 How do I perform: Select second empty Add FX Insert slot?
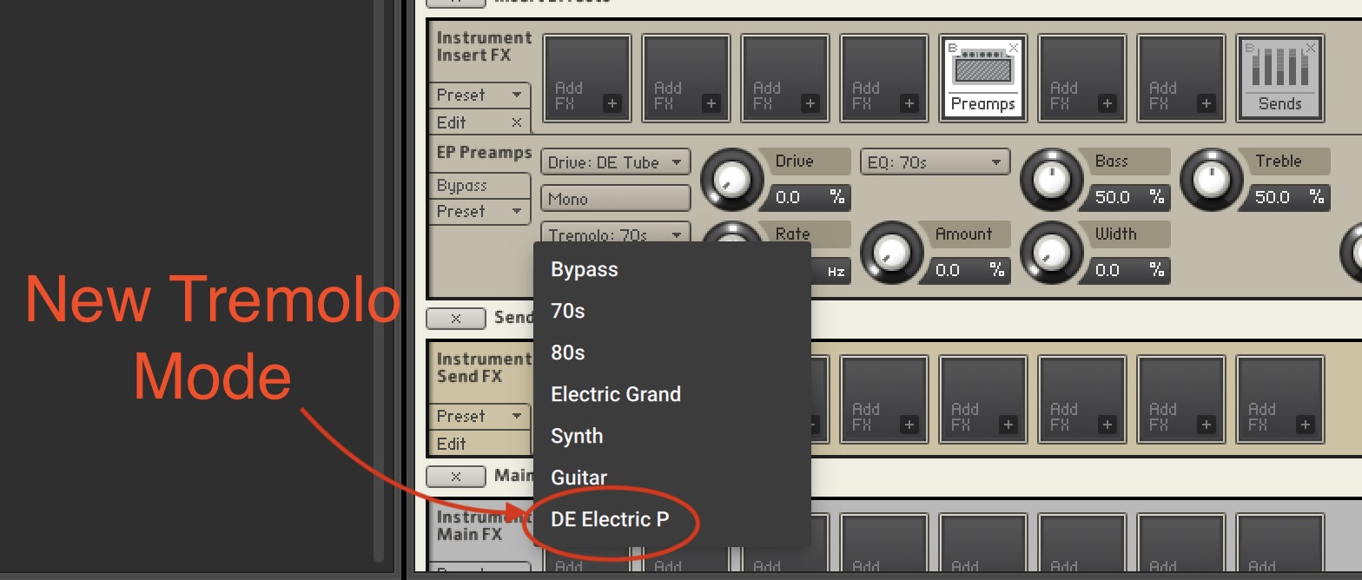[x=685, y=79]
